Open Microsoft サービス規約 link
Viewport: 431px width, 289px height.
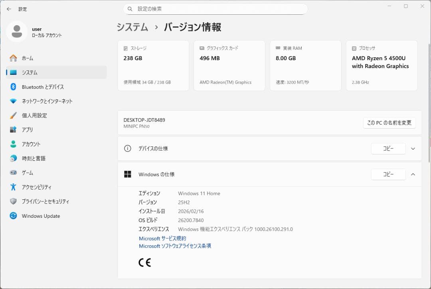pyautogui.click(x=162, y=238)
